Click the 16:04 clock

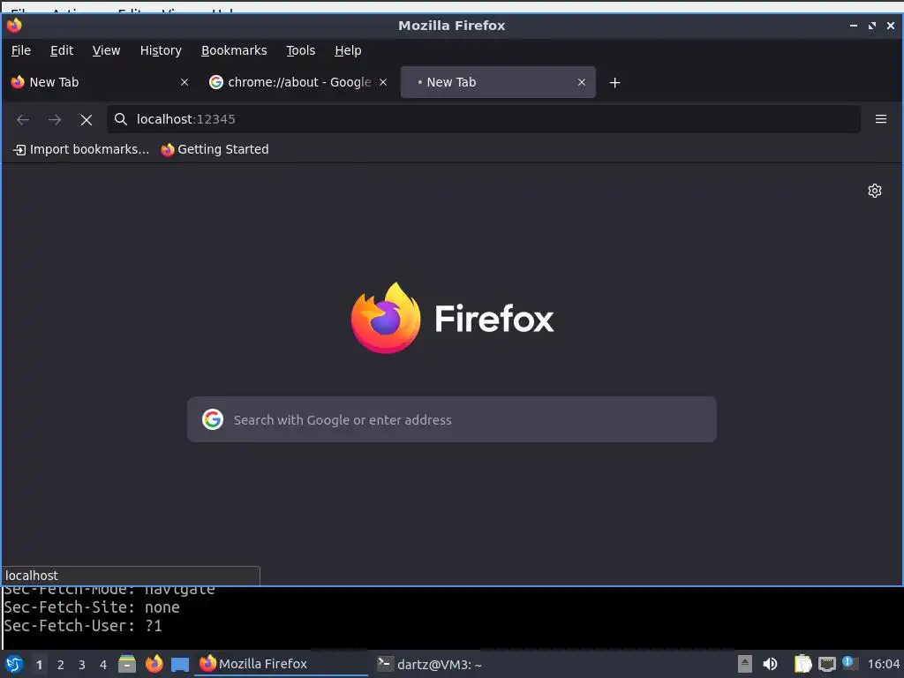(883, 664)
